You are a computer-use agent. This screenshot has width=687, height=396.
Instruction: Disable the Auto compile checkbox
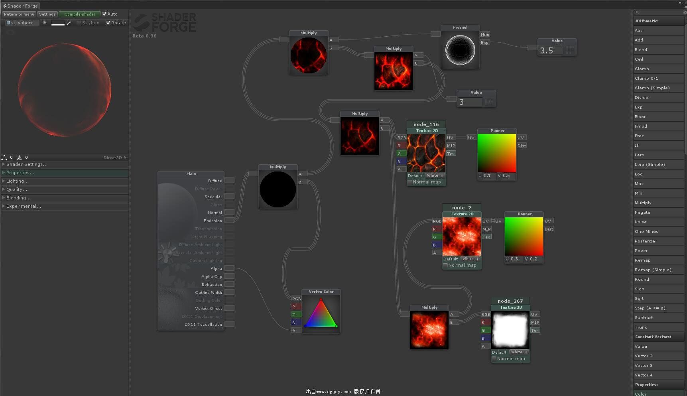pos(104,14)
